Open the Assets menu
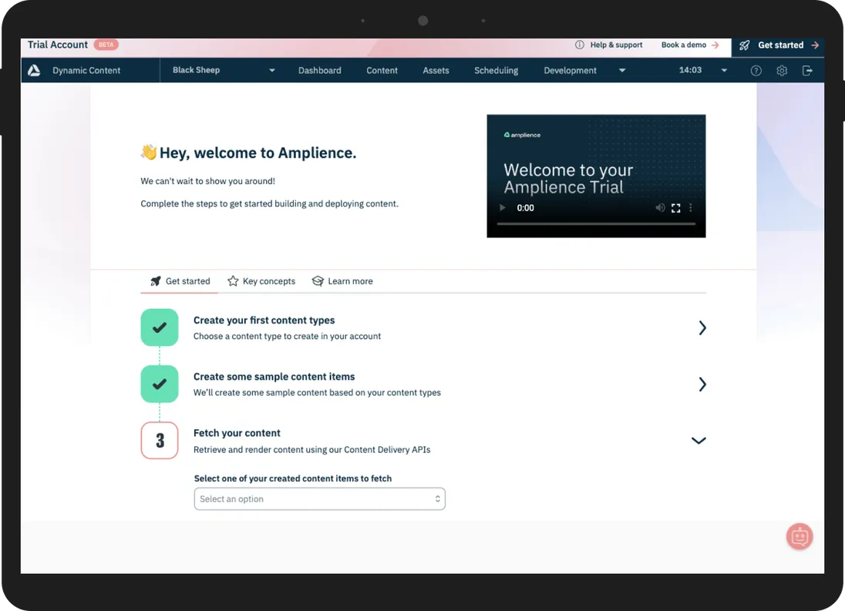The image size is (845, 611). click(x=436, y=71)
